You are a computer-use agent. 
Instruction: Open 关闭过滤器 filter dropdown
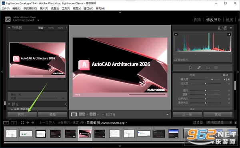tap(219, 122)
